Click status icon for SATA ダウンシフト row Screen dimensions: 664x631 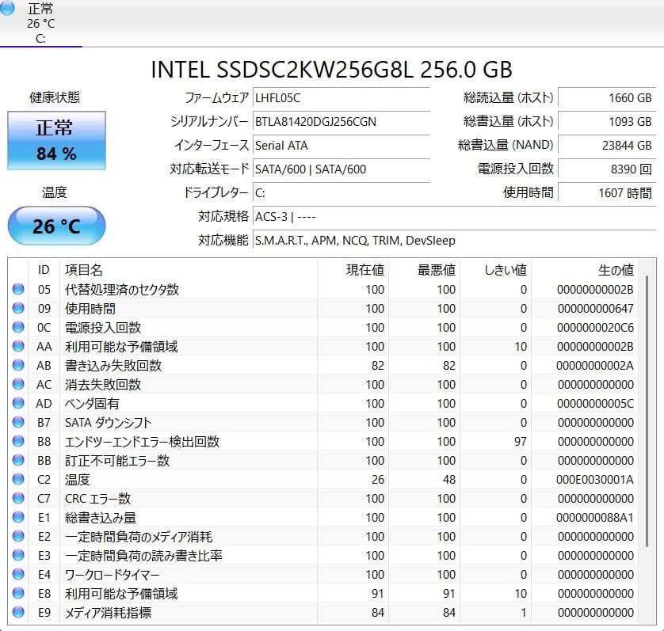coord(18,423)
